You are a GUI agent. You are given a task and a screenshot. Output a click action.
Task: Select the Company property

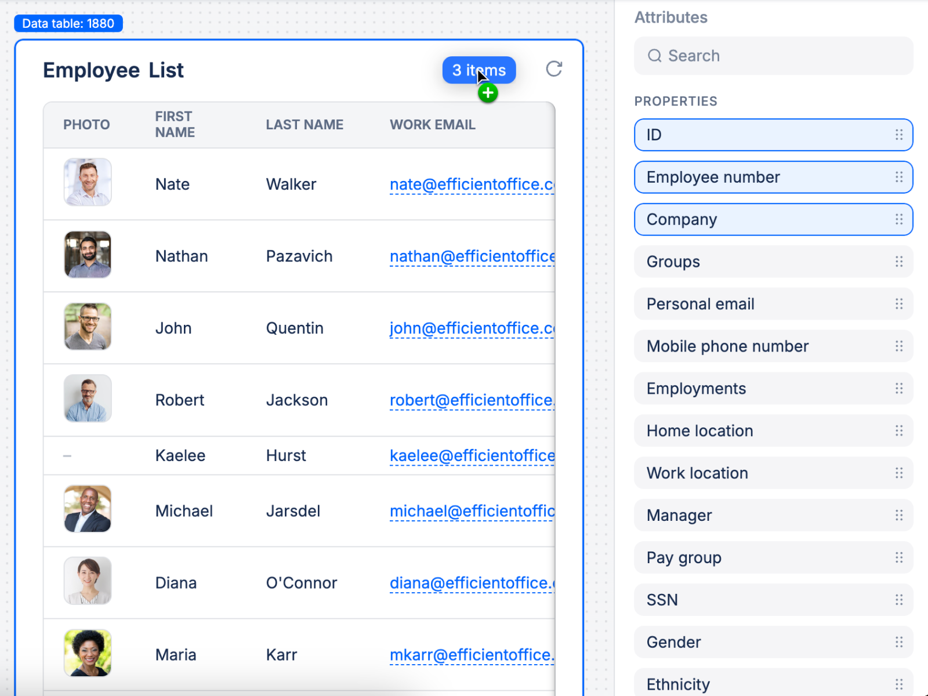(x=754, y=219)
